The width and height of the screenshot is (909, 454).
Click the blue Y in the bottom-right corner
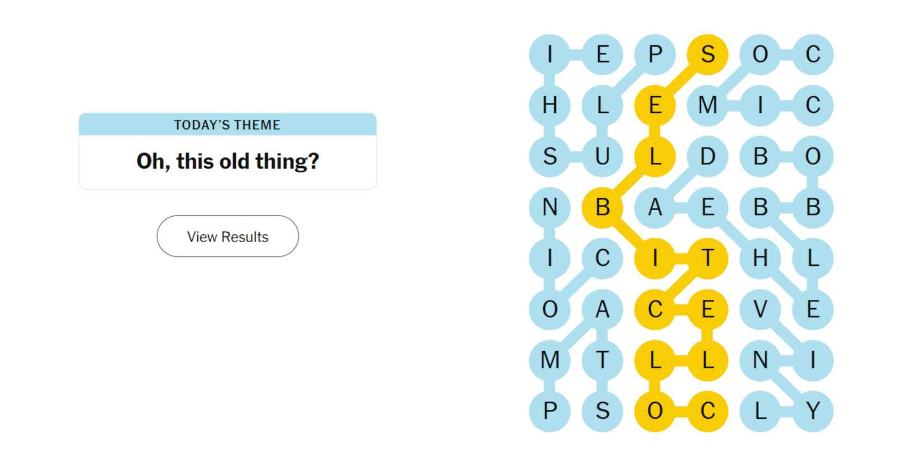(813, 411)
